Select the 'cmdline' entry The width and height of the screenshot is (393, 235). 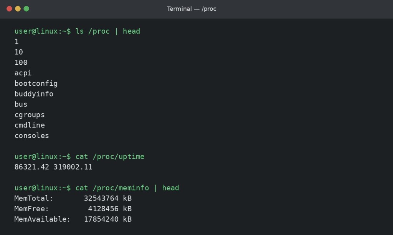click(30, 125)
